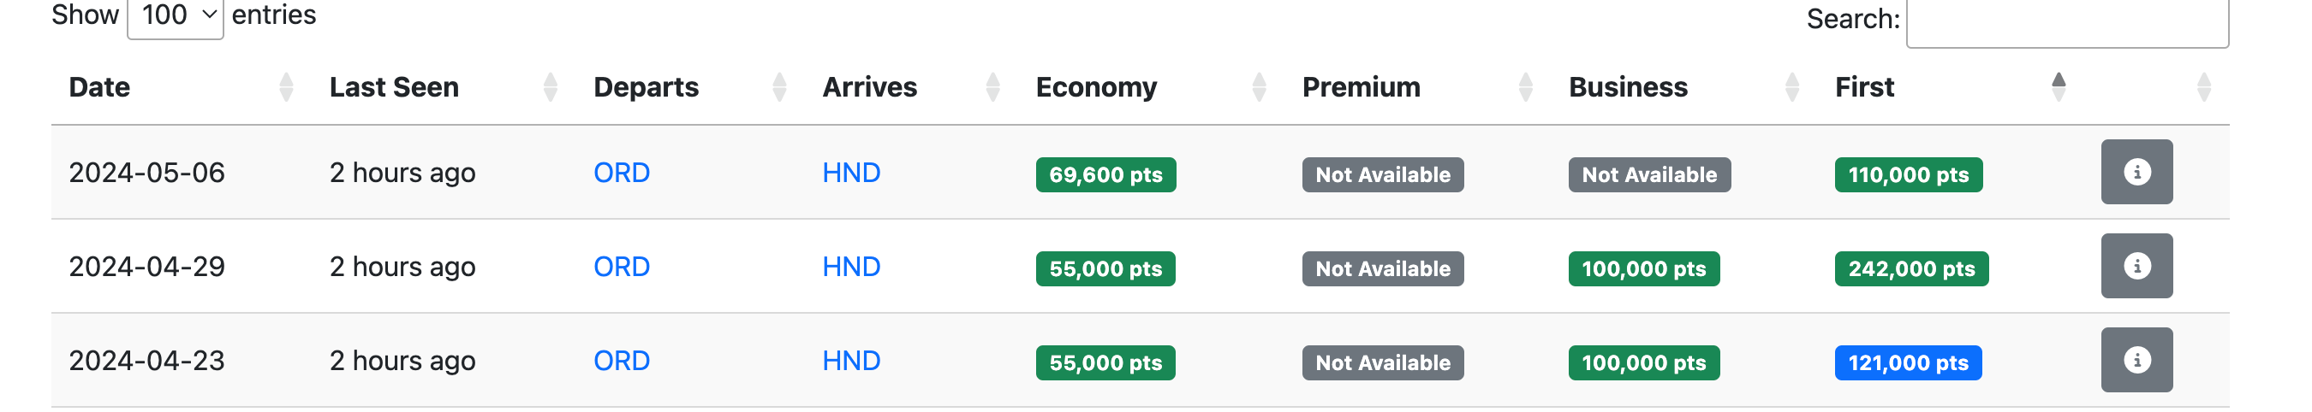Click the 69,600 pts Economy badge

[1105, 174]
